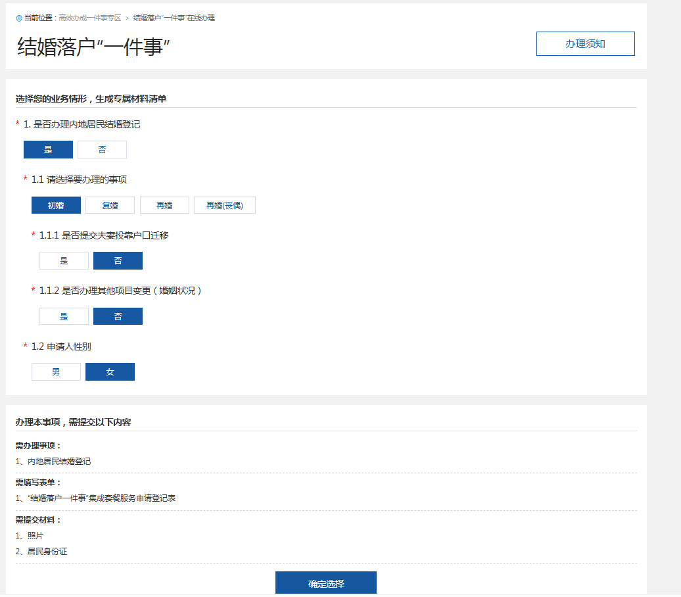Choose the 复婚 option

110,205
